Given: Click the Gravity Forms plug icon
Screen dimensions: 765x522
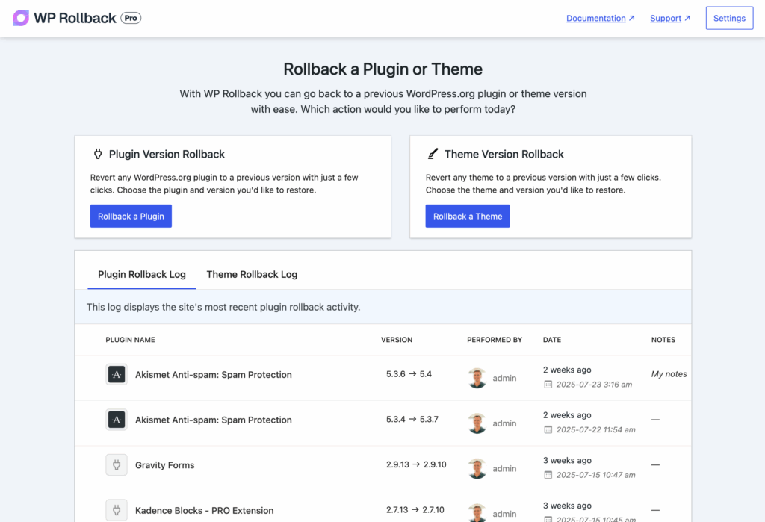Looking at the screenshot, I should click(117, 465).
